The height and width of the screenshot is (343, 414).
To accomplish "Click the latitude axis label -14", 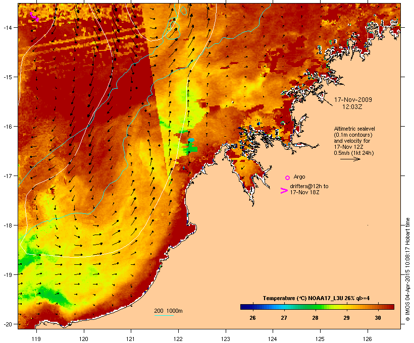I will click(7, 27).
